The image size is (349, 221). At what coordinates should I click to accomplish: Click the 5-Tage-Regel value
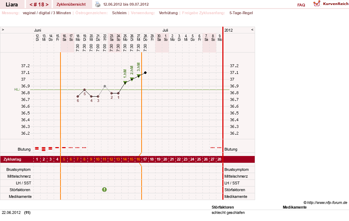click(241, 13)
